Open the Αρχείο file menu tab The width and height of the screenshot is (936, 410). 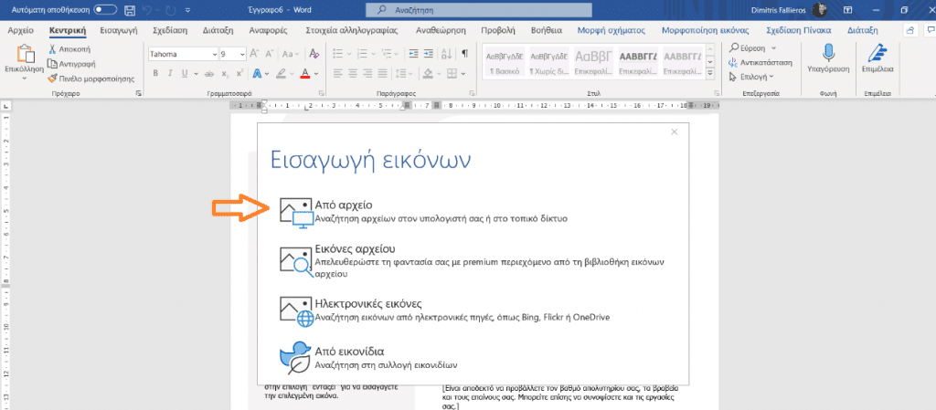20,30
